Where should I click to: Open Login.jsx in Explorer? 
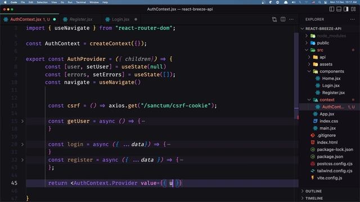click(x=331, y=85)
